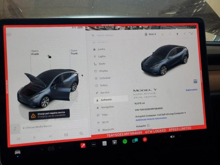The height and width of the screenshot is (165, 220).
Task: Search media with the magnifier icon
Action: tap(81, 133)
